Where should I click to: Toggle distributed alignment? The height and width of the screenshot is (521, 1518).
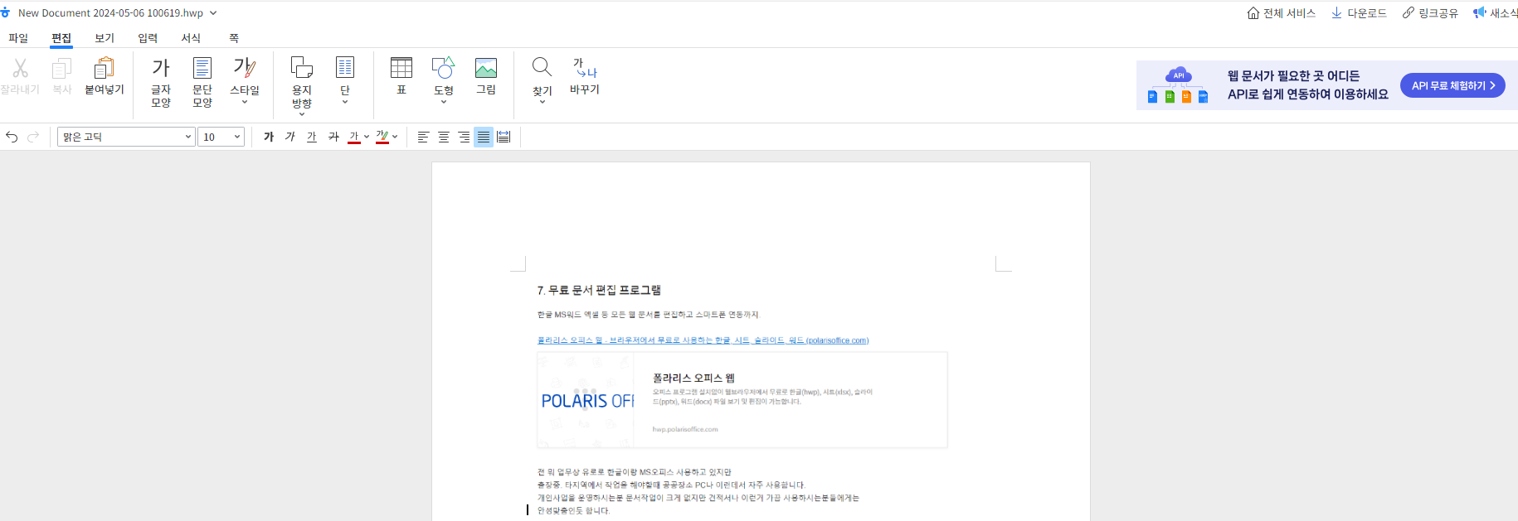[x=504, y=137]
